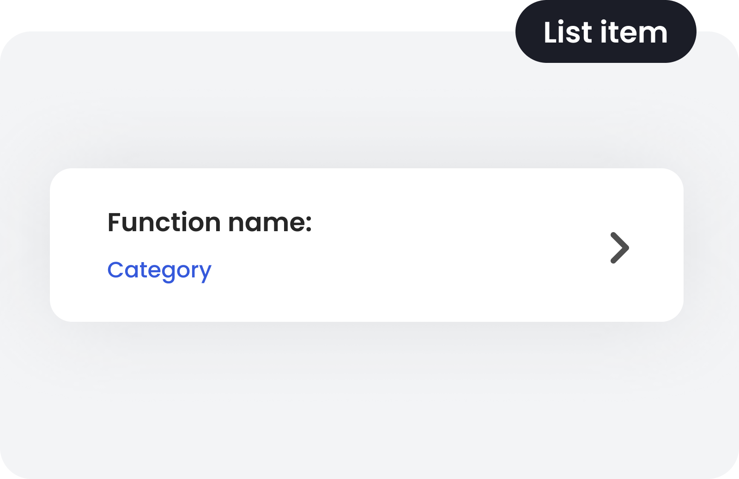
Task: Click the "Function name:" heading
Action: click(210, 222)
